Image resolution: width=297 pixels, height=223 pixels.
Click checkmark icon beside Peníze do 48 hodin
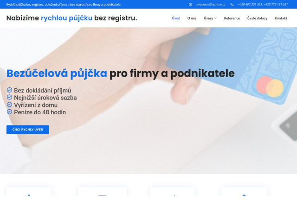[9, 112]
